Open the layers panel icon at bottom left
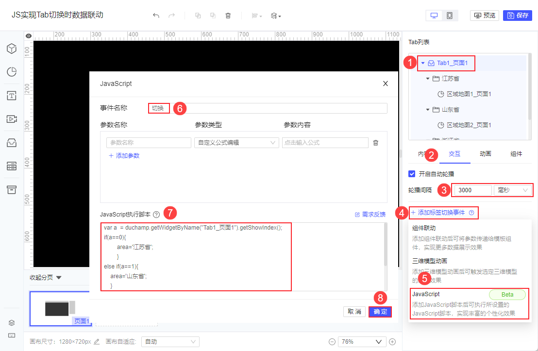This screenshot has height=351, width=538. 12,323
